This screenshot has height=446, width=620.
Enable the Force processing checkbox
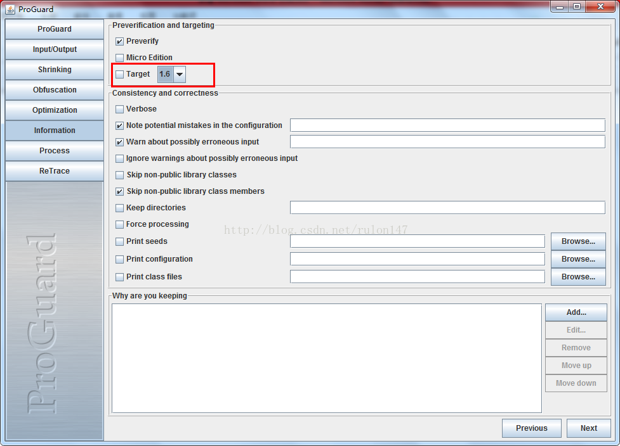tap(119, 224)
